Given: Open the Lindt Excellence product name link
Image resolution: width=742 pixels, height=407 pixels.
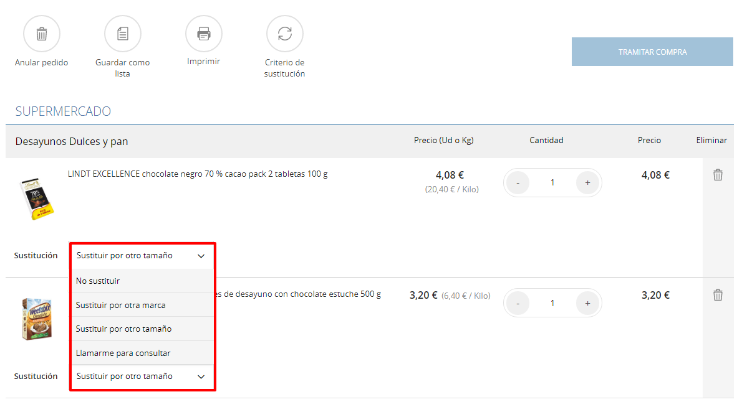Looking at the screenshot, I should (x=198, y=174).
